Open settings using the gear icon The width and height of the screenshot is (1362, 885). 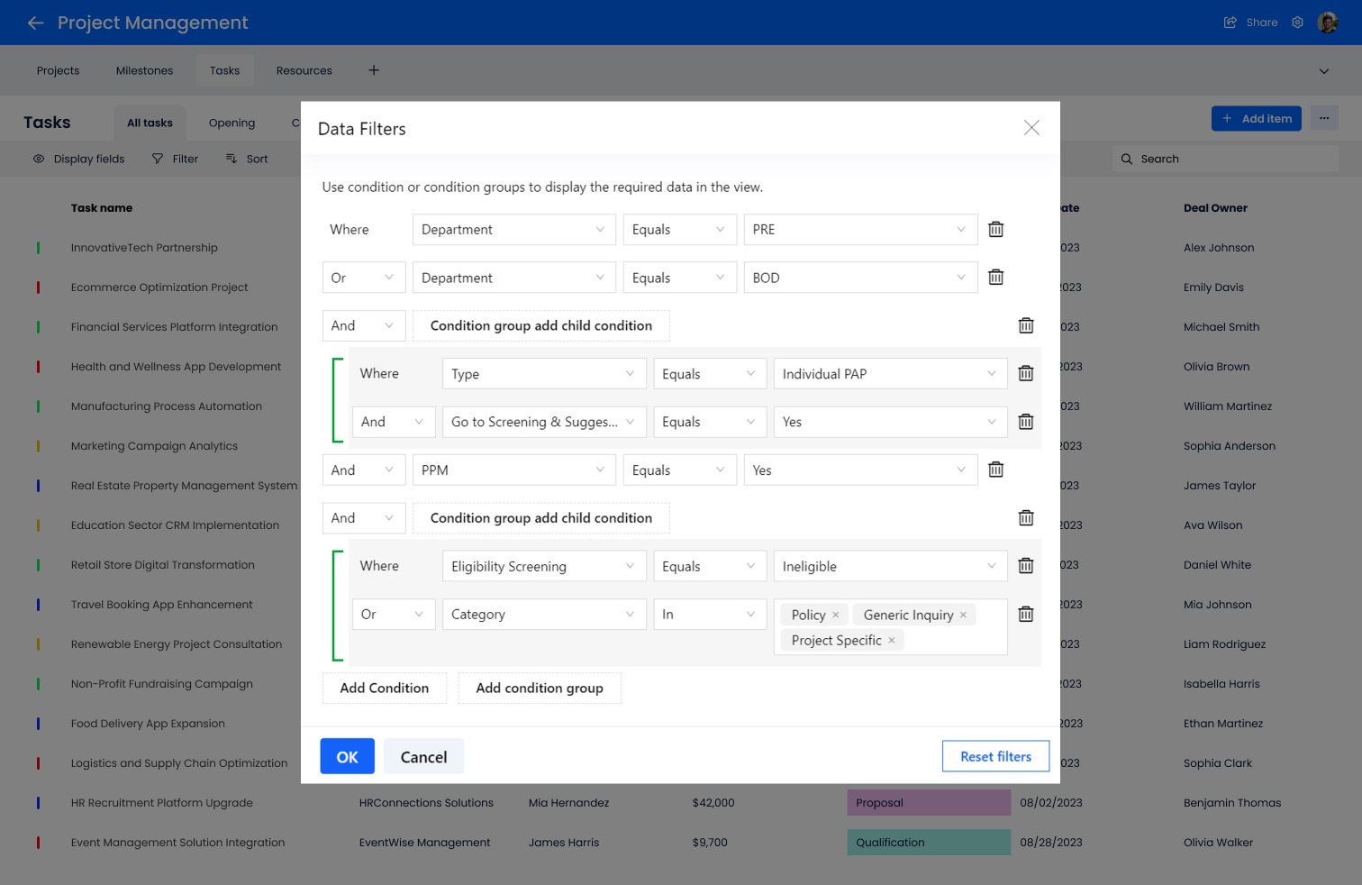(x=1297, y=22)
